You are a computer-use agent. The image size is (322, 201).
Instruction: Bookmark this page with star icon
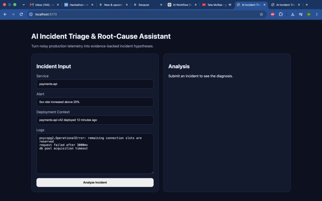click(261, 14)
